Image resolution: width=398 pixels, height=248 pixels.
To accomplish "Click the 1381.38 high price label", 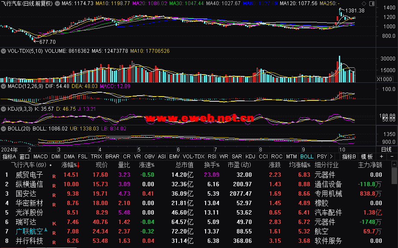I will [355, 11].
